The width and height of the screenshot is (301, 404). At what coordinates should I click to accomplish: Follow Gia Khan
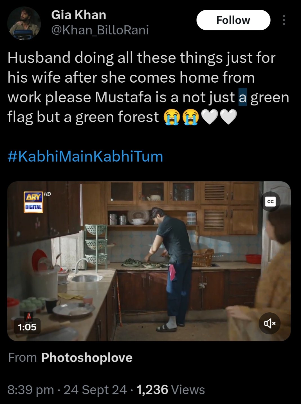[x=233, y=20]
